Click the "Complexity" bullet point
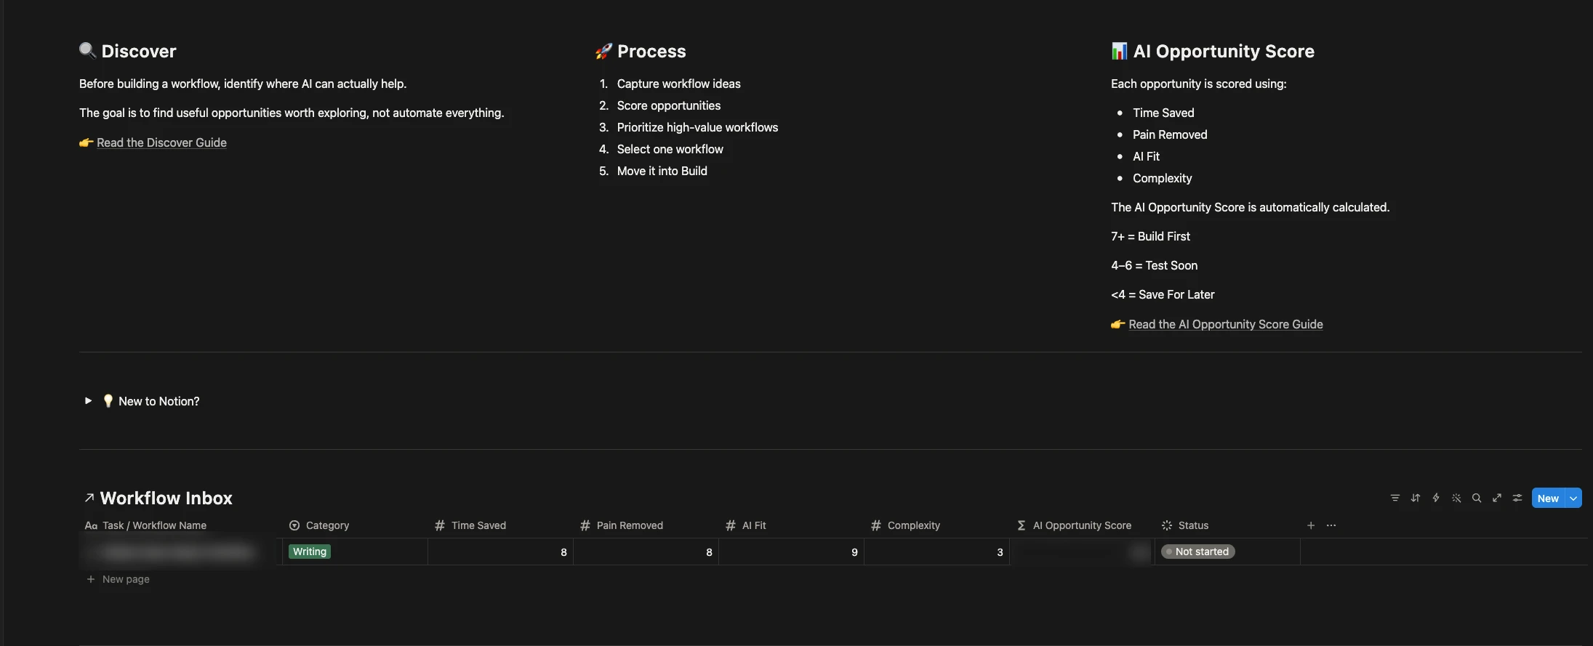 (1162, 178)
